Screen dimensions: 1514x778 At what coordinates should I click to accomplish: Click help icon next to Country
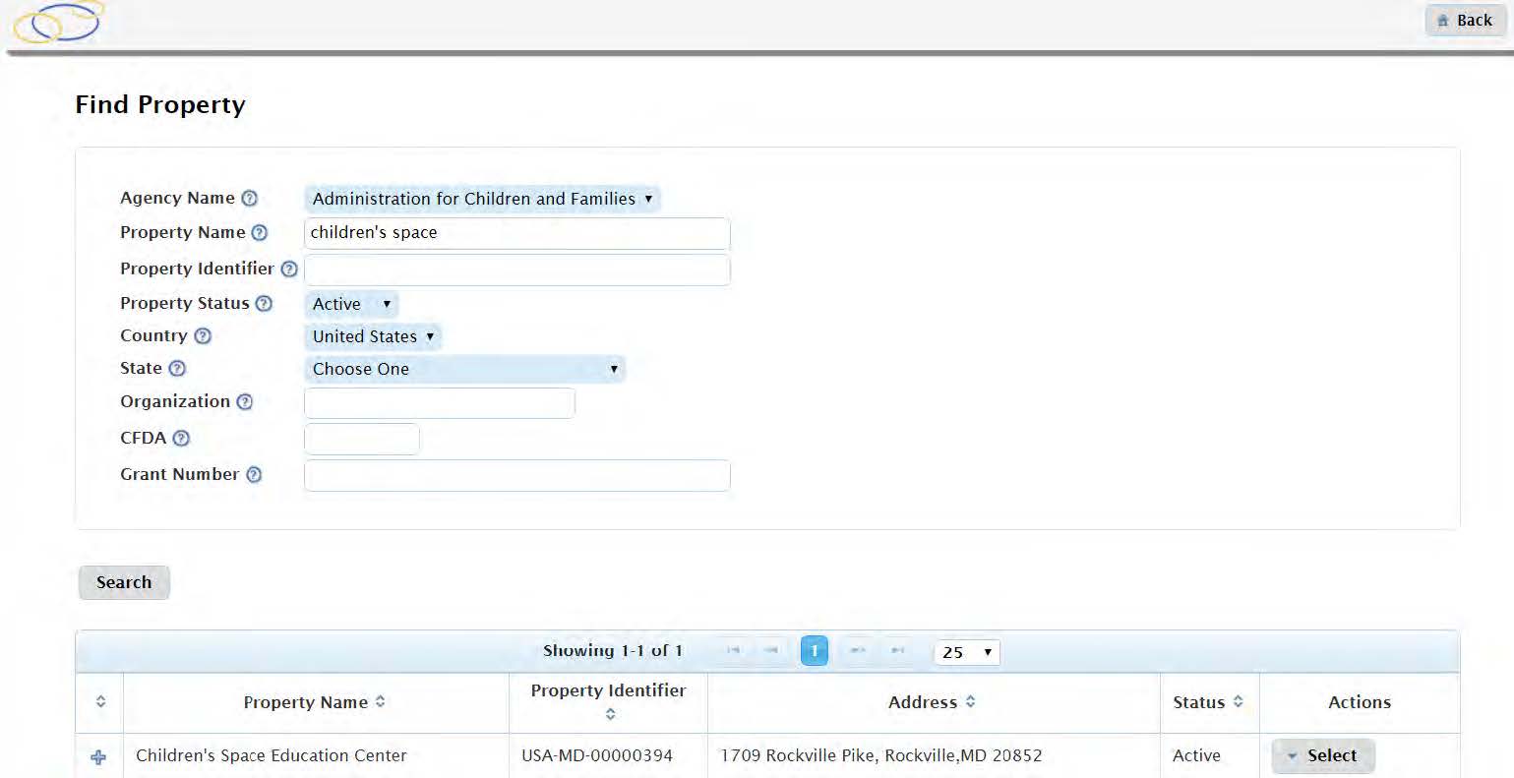point(203,336)
